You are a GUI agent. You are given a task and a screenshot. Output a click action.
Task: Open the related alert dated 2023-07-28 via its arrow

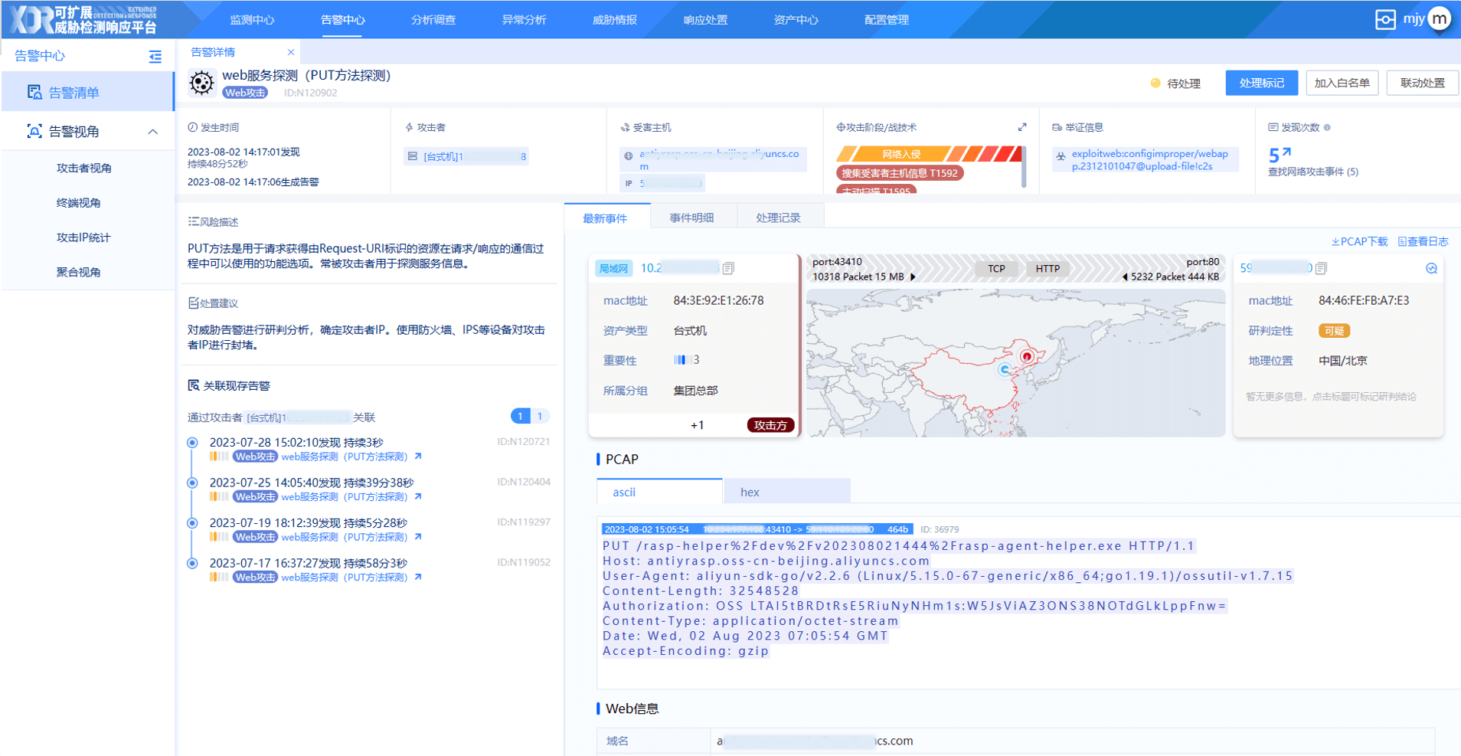point(418,457)
